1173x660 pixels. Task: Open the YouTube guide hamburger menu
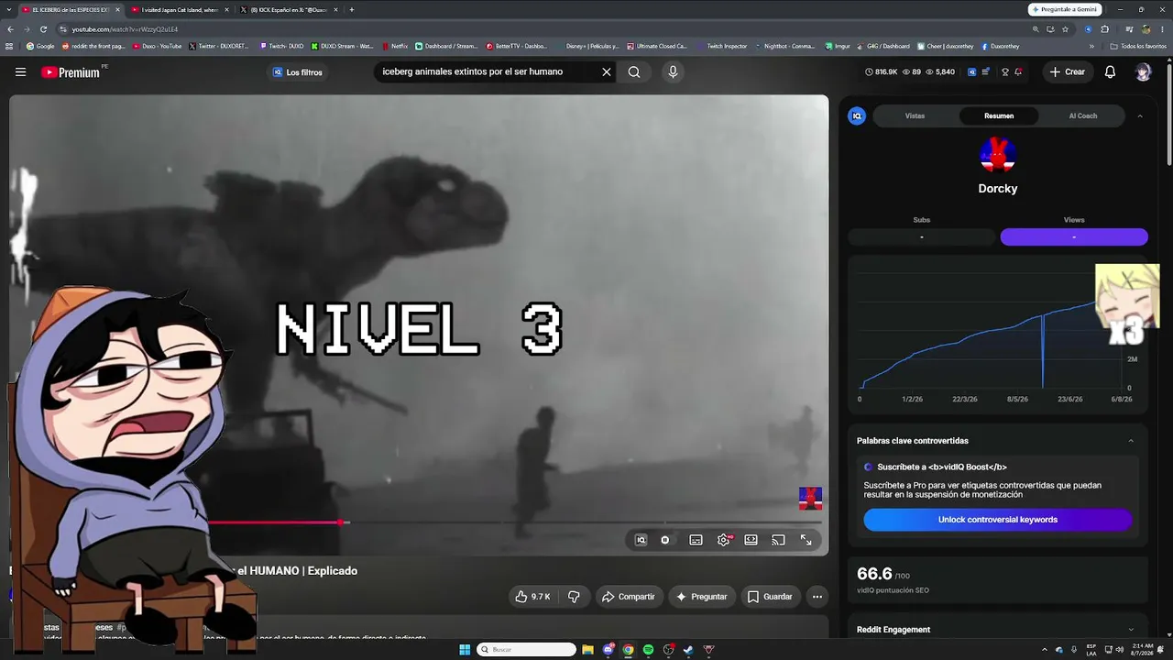coord(20,71)
